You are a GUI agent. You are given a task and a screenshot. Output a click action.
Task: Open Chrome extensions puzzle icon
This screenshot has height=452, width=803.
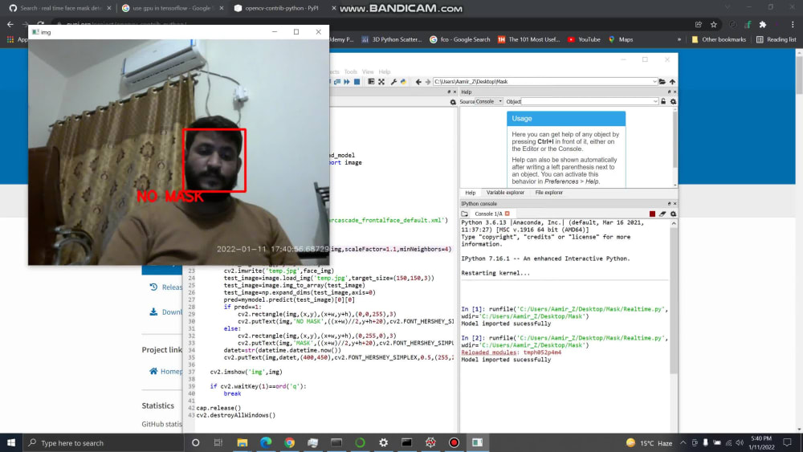[x=763, y=24]
